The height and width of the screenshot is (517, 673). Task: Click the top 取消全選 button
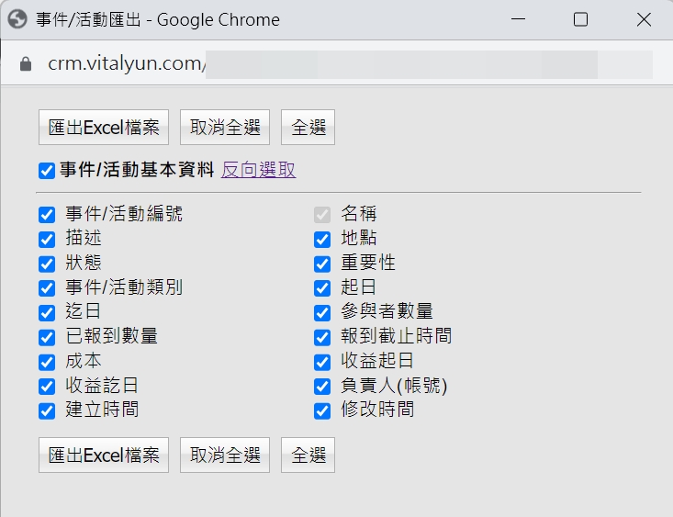tap(225, 127)
